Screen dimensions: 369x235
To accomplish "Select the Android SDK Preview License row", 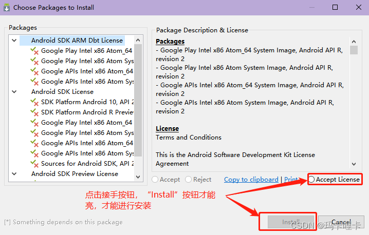I will (75, 174).
